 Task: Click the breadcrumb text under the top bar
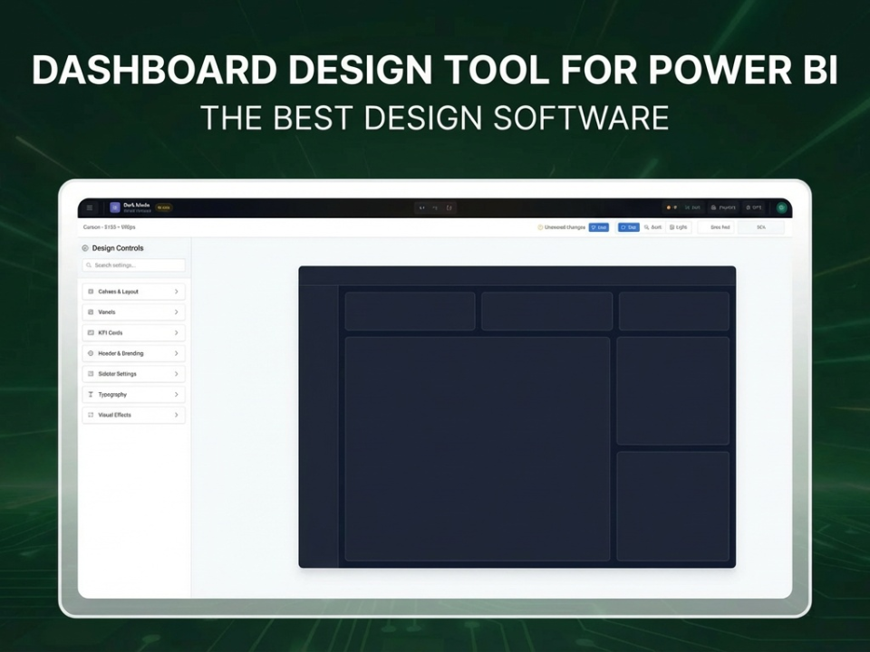coord(110,227)
